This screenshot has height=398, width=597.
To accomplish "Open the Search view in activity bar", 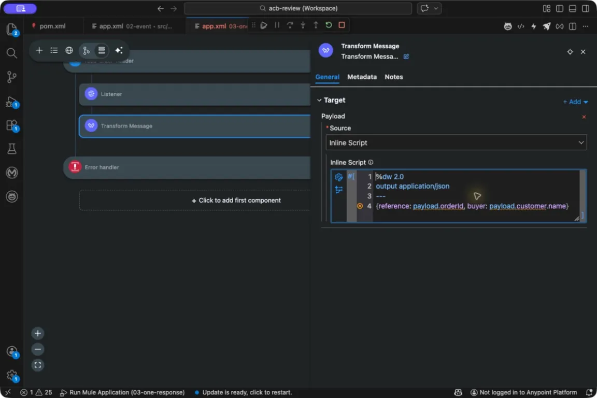I will pos(12,53).
